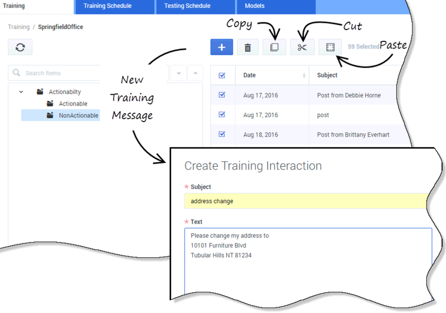Toggle the select-all checkbox in table header
Image resolution: width=446 pixels, height=313 pixels.
point(222,75)
